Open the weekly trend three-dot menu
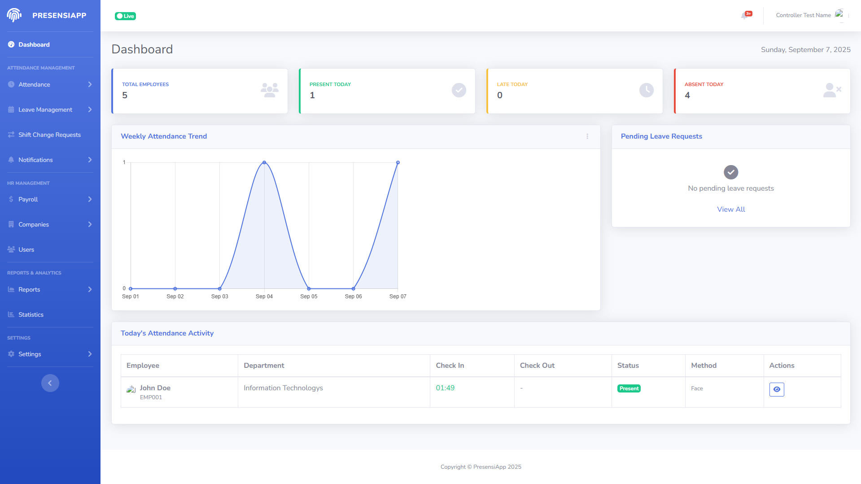This screenshot has height=484, width=861. pos(587,136)
